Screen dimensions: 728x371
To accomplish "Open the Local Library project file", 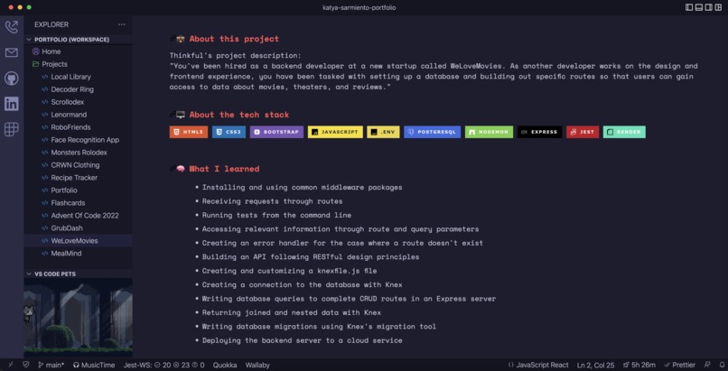I will 78,77.
